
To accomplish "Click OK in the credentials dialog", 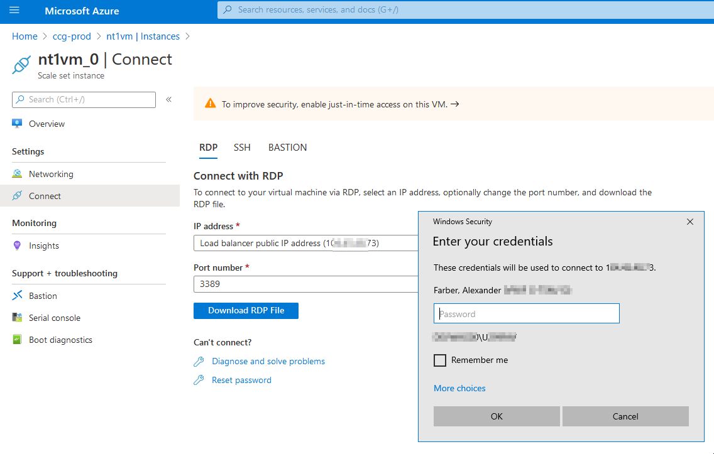I will (x=497, y=416).
